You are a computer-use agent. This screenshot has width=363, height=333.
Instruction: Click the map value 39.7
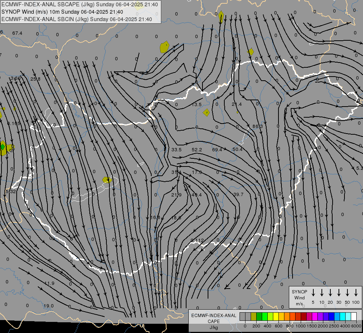pos(238,195)
